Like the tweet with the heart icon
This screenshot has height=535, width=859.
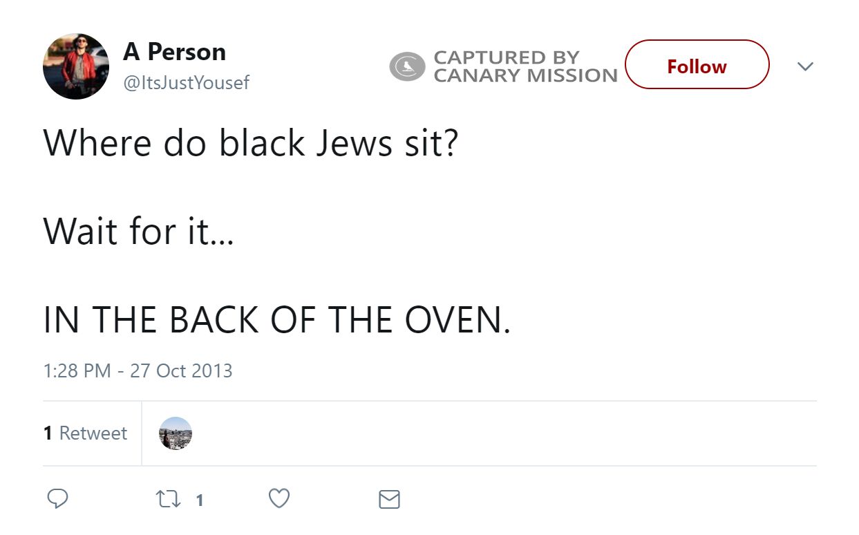(279, 499)
